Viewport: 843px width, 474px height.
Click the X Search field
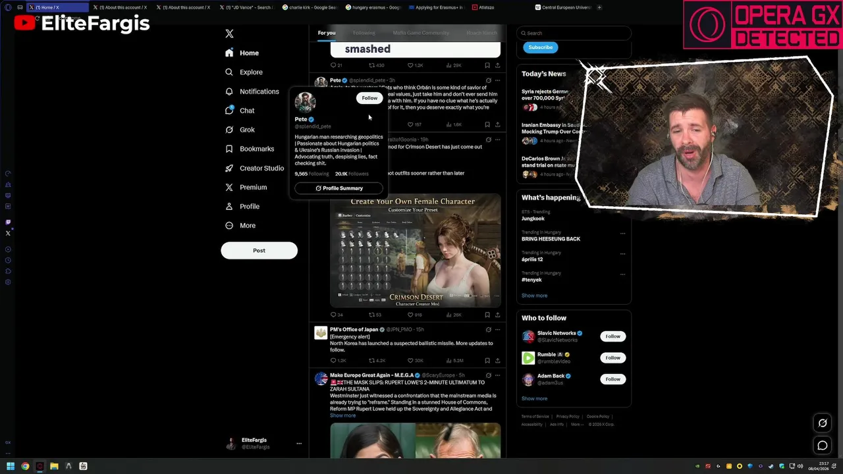click(x=574, y=33)
